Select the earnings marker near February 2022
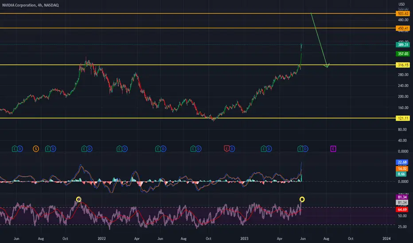 (119, 149)
